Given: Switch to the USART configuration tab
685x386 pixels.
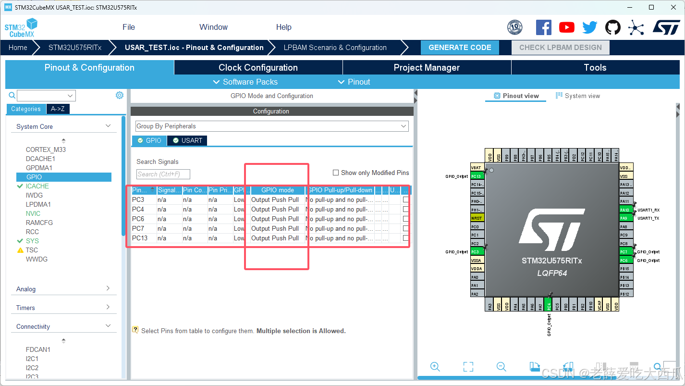Looking at the screenshot, I should (x=187, y=140).
